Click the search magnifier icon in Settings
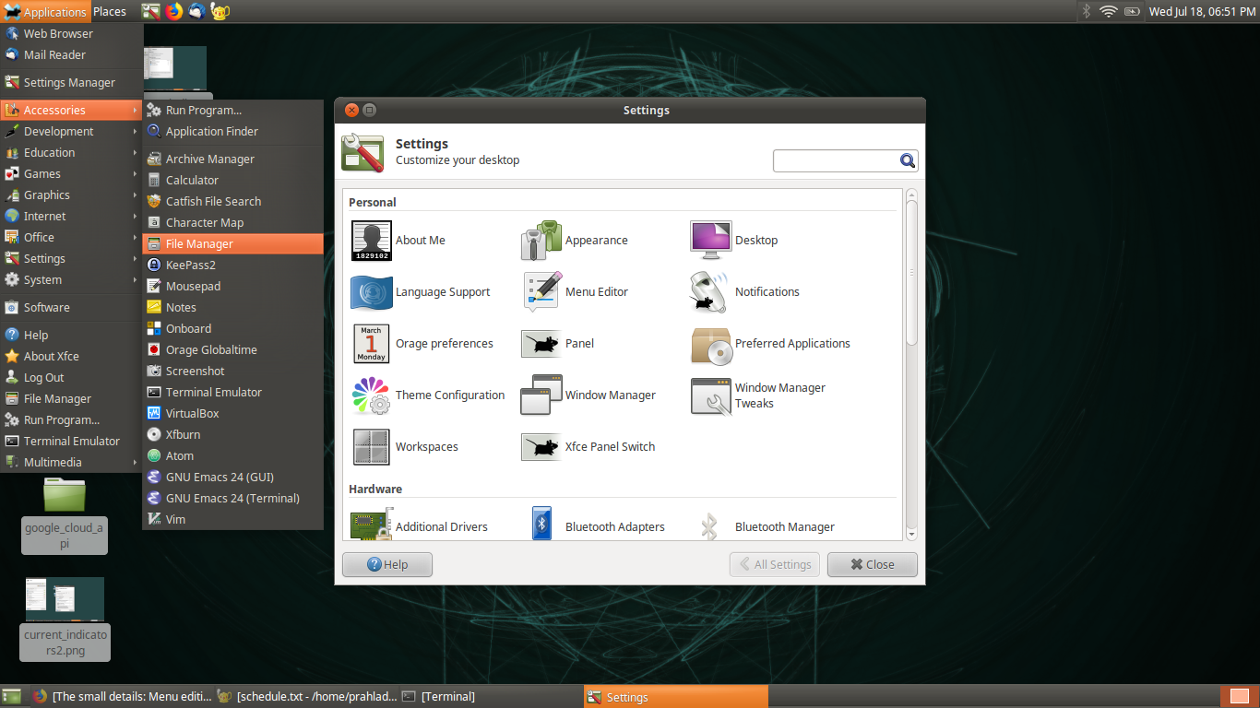Image resolution: width=1260 pixels, height=708 pixels. pos(908,160)
